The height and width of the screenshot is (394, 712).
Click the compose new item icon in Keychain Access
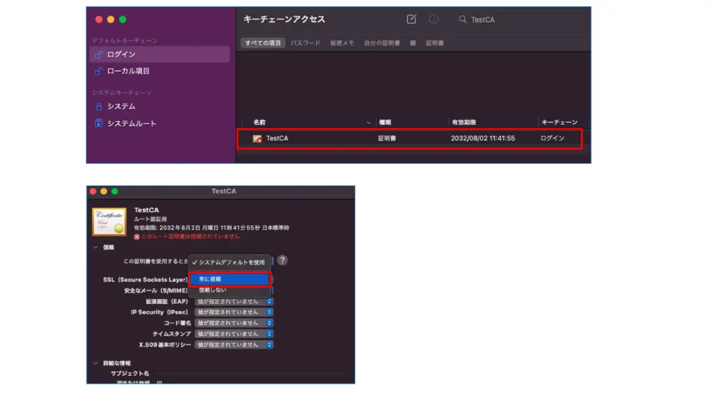[x=411, y=19]
